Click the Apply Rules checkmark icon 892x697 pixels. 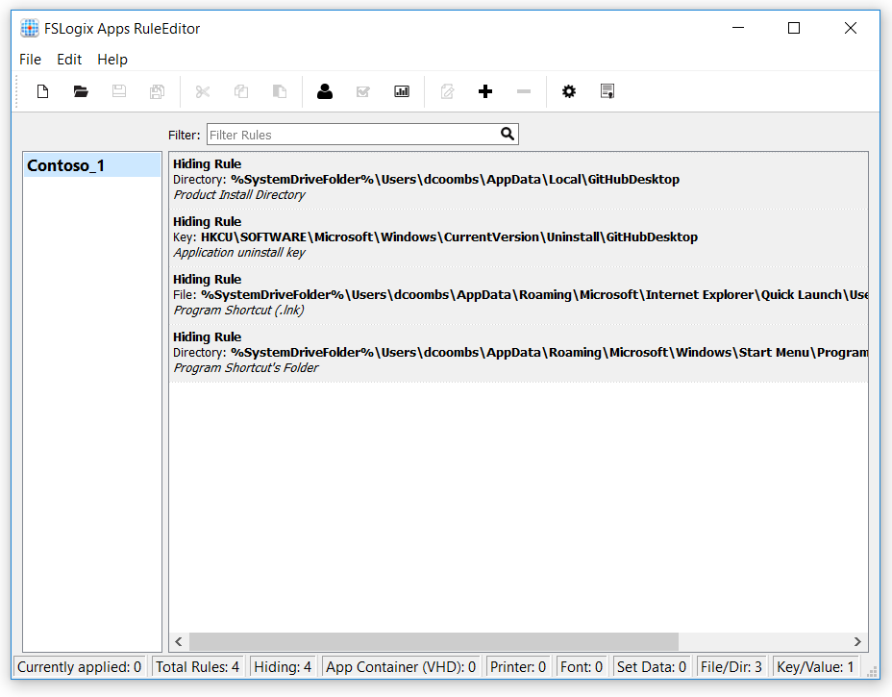coord(363,91)
